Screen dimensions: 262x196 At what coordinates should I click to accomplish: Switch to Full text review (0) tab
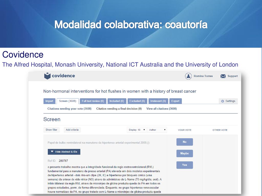pos(93,101)
